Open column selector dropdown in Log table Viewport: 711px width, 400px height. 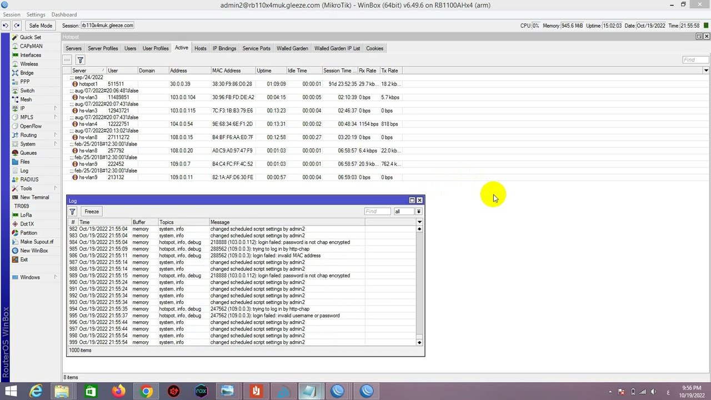[419, 222]
